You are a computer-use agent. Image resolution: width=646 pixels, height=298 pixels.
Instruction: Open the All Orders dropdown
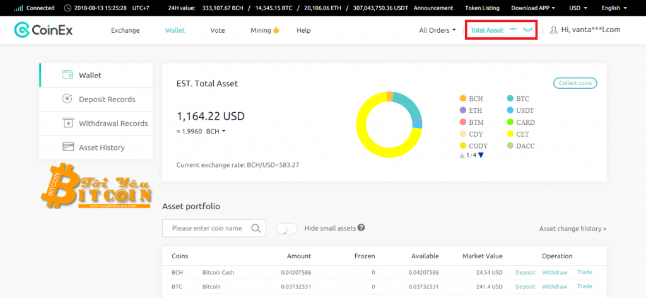pyautogui.click(x=437, y=30)
